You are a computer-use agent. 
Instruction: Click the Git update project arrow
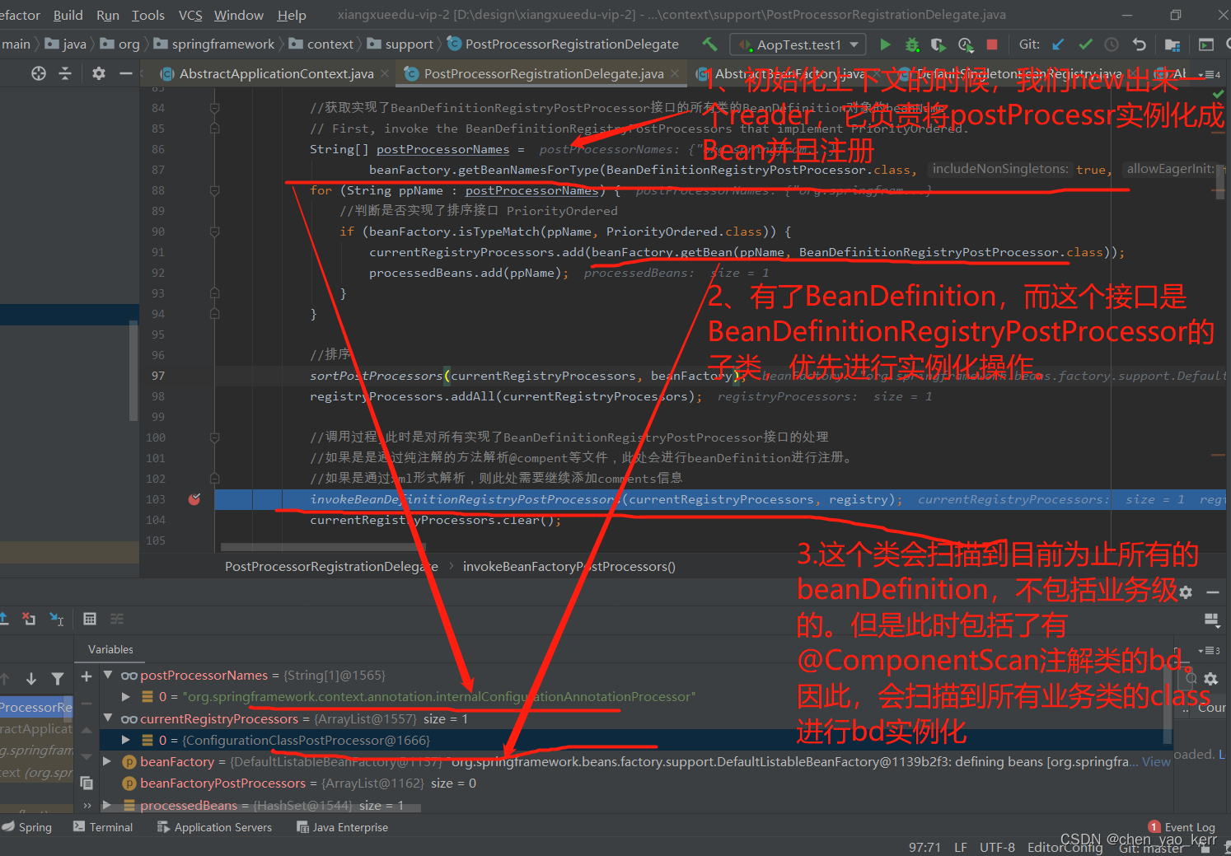(x=1059, y=44)
